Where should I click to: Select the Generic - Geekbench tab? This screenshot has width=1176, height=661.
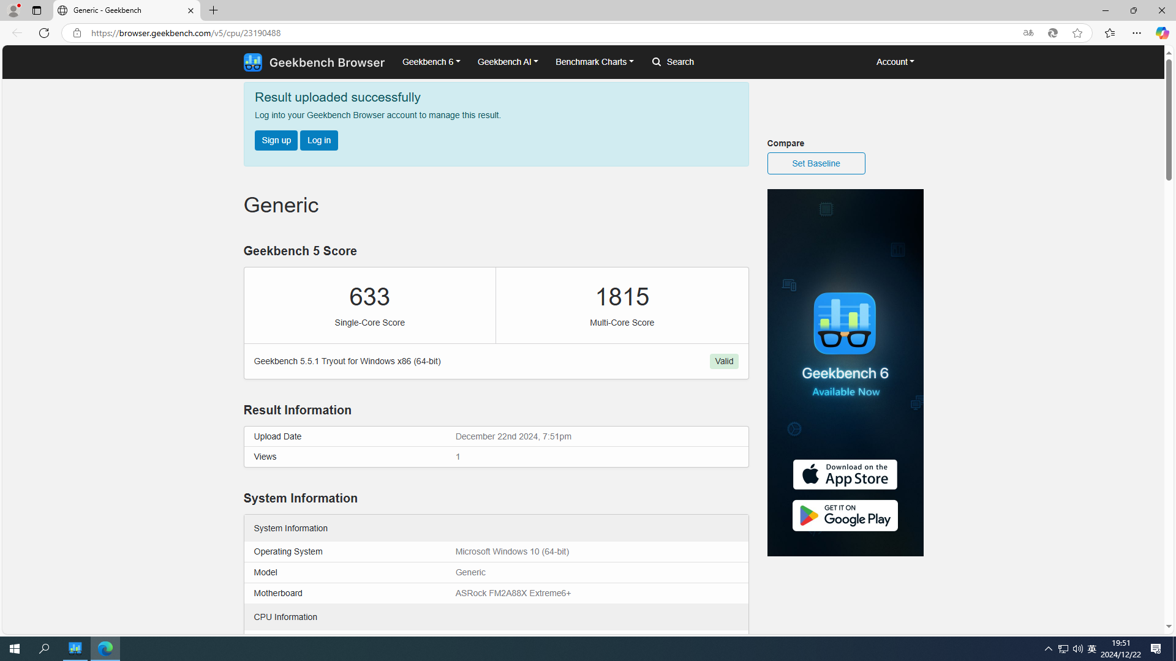pyautogui.click(x=126, y=10)
